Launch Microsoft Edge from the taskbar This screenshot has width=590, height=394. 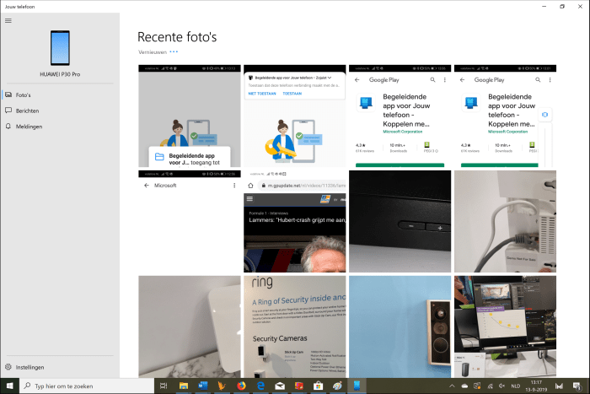coord(260,386)
